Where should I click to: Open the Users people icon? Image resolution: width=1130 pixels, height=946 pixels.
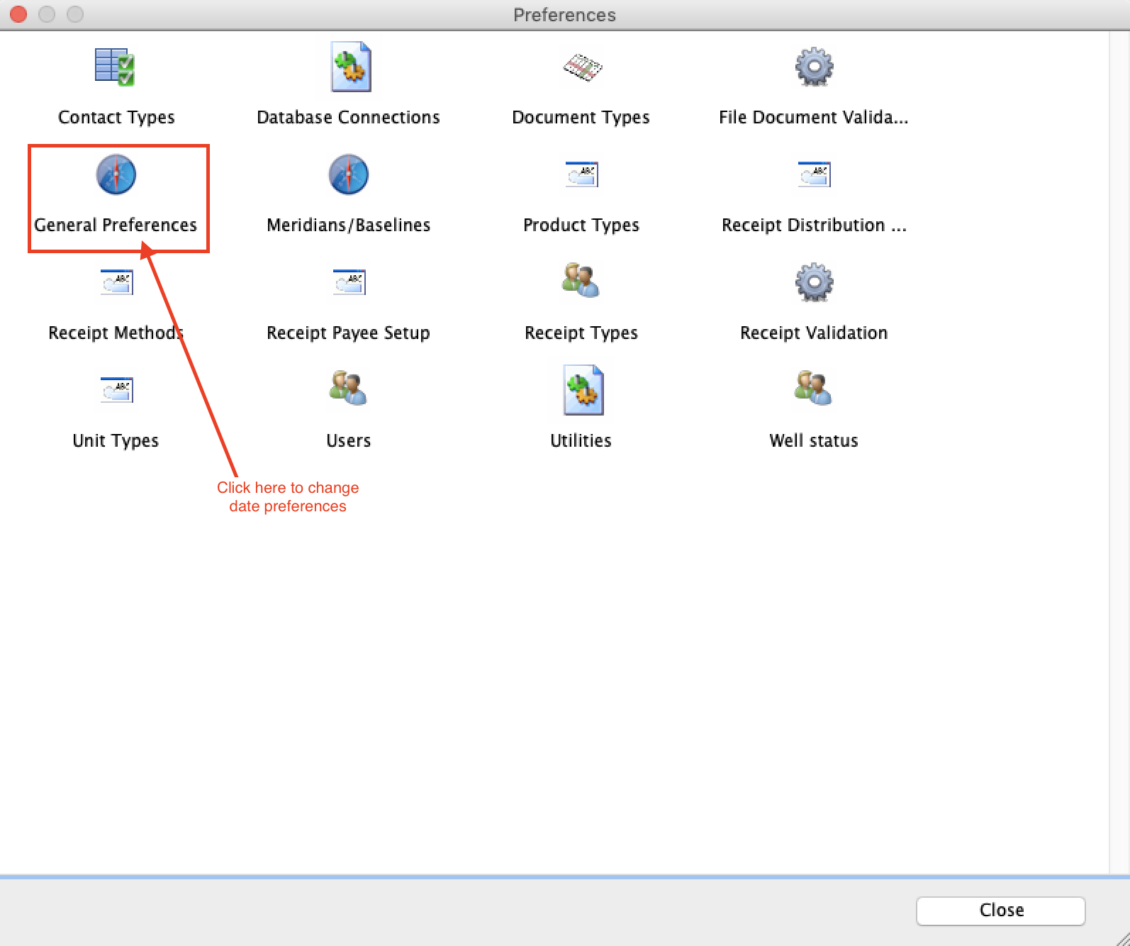[348, 388]
